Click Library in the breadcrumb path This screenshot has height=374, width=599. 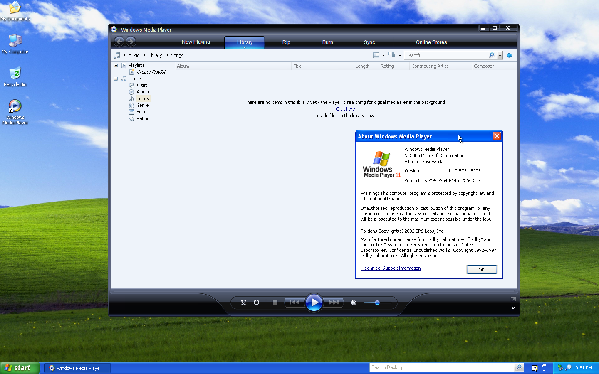point(155,55)
